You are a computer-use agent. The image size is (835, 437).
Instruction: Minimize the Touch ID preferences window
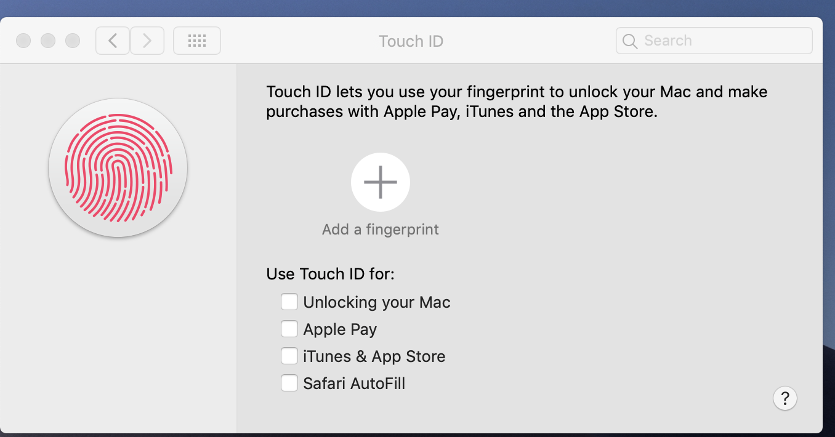(48, 41)
